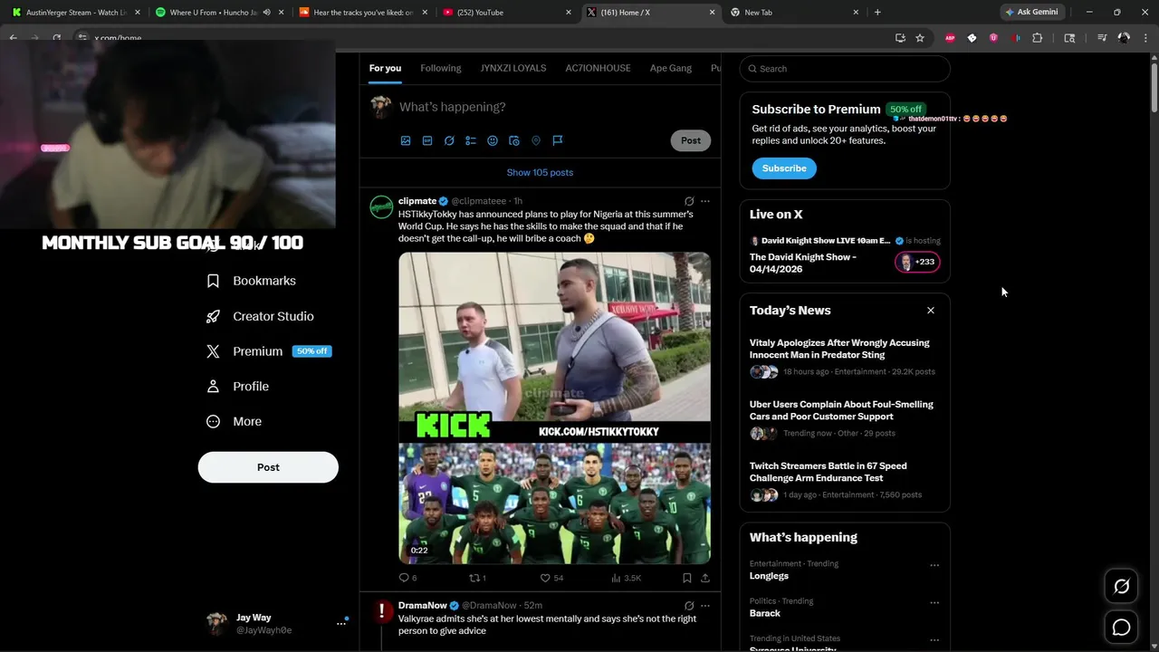Open DramaNow profile name
Screen dimensions: 1159x652
pyautogui.click(x=423, y=605)
